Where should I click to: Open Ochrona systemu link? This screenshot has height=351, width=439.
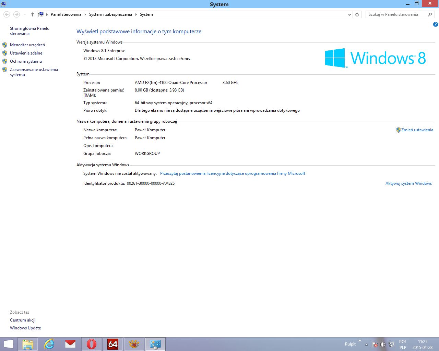(26, 61)
